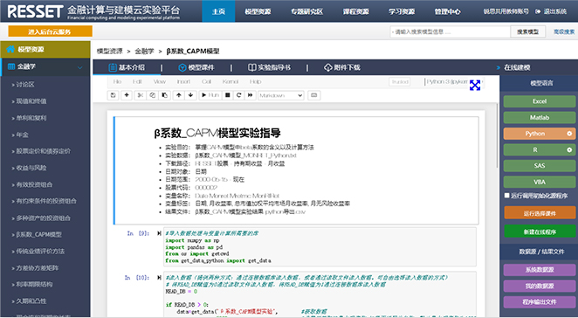Open 高级搜索 link
The height and width of the screenshot is (318, 578).
(x=564, y=31)
